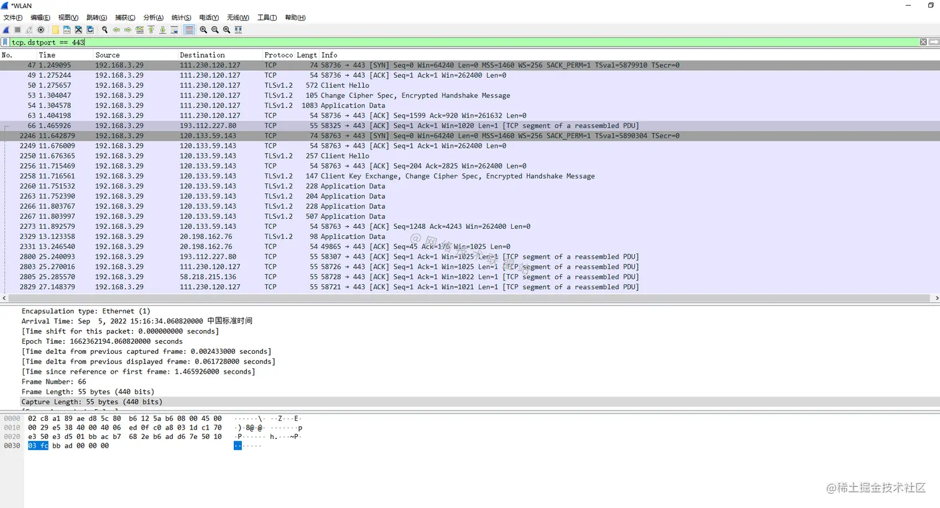Open the 捕获(C) menu
This screenshot has height=508, width=940.
point(125,17)
